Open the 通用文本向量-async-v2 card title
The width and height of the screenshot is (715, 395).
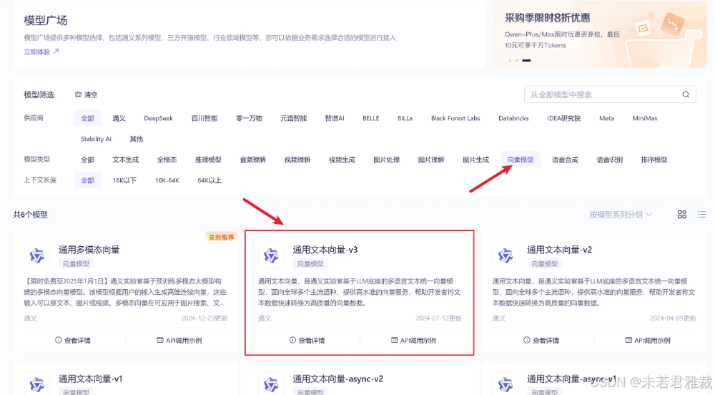(338, 379)
